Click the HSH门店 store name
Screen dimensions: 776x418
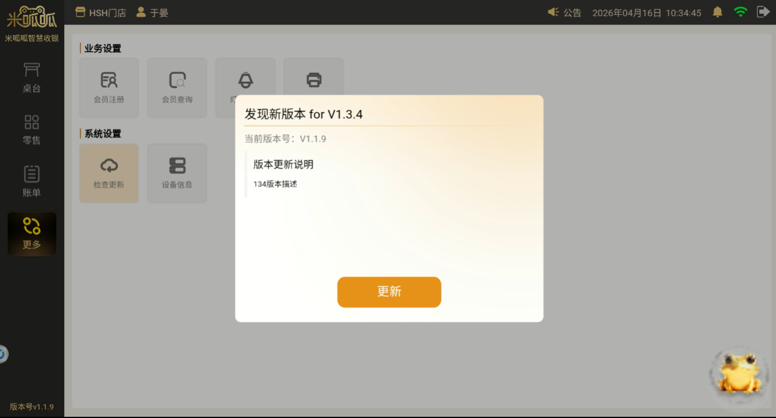pyautogui.click(x=101, y=13)
